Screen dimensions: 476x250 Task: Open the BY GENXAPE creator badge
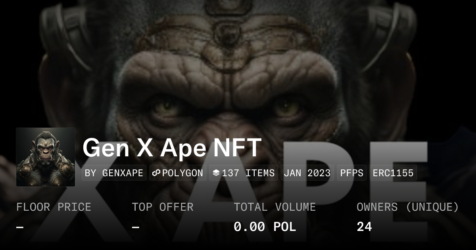114,173
